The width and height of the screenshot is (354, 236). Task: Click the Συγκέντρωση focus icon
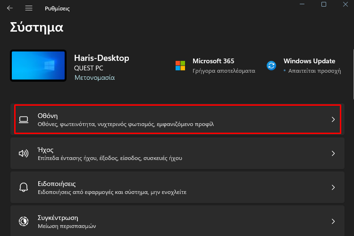click(24, 221)
